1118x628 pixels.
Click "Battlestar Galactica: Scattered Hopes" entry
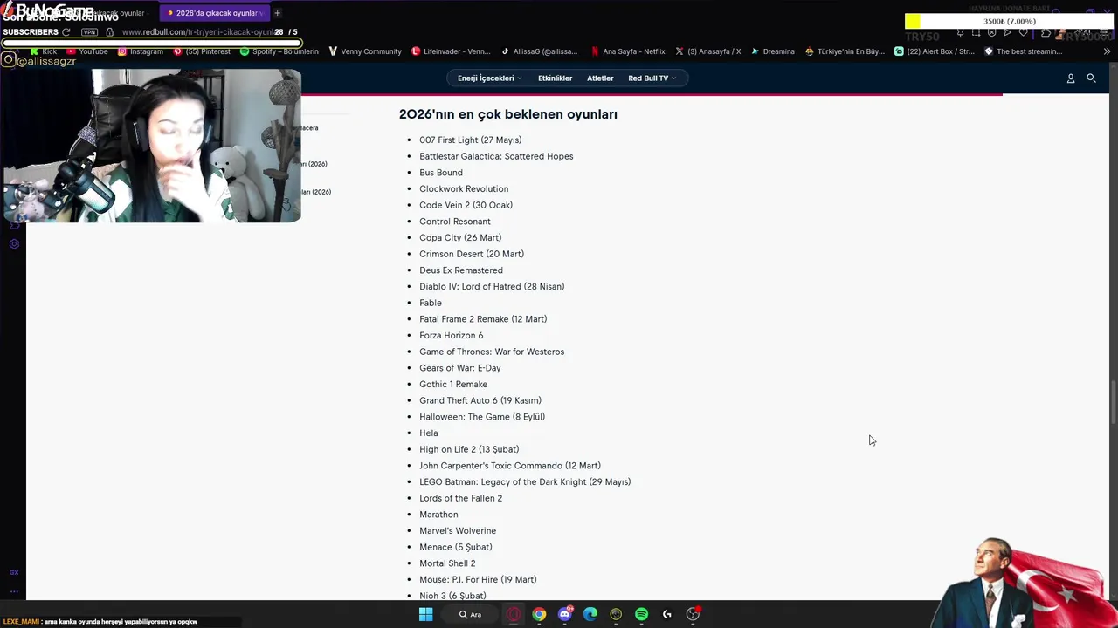click(x=496, y=156)
